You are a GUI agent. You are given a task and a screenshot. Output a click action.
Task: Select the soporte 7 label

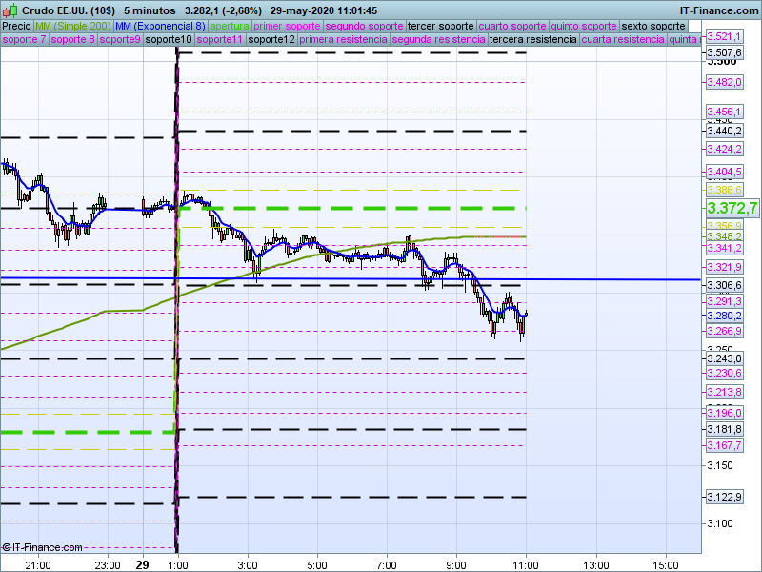click(x=24, y=39)
